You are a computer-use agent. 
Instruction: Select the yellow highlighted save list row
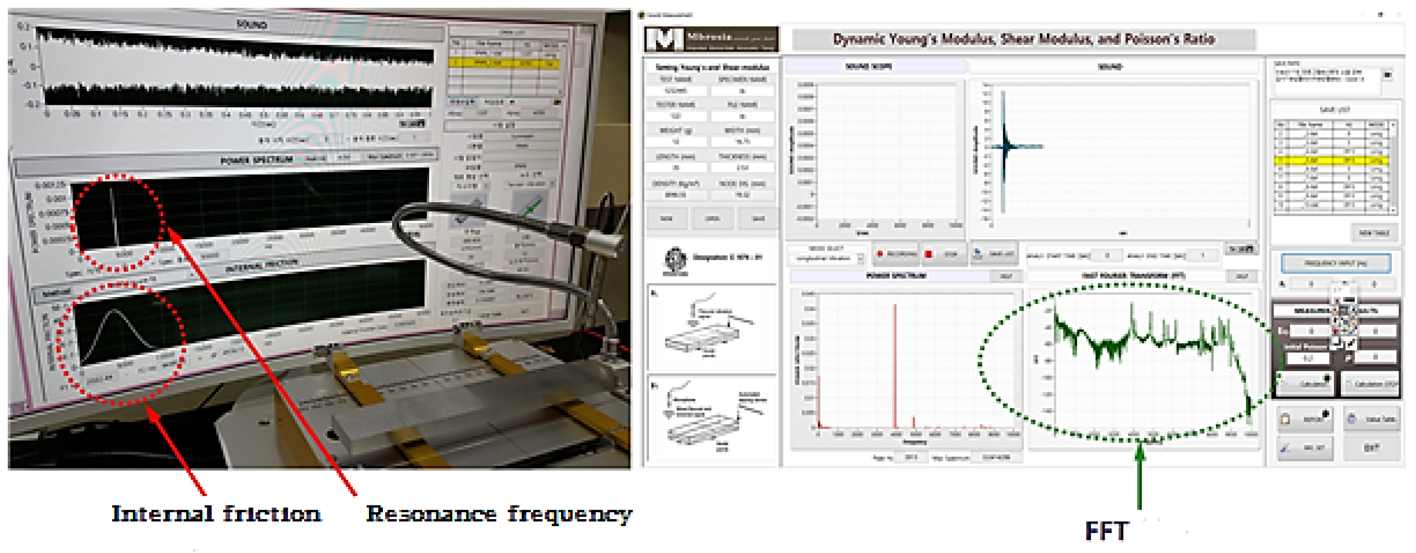pyautogui.click(x=1331, y=161)
